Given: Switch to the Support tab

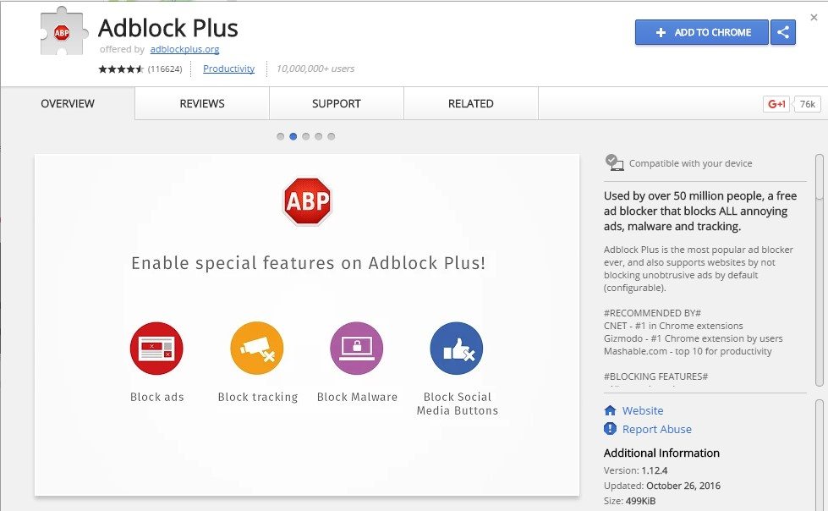Looking at the screenshot, I should pos(337,103).
